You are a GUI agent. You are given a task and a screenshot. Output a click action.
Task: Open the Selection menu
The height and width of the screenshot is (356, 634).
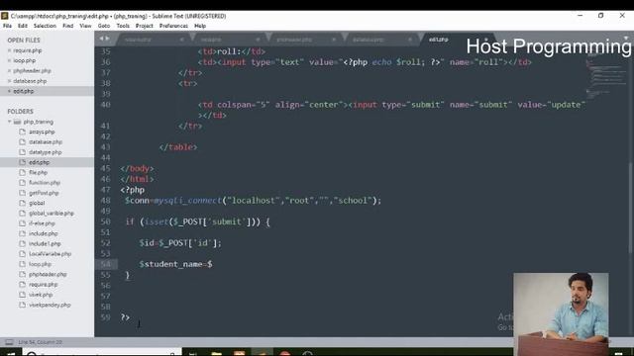pyautogui.click(x=45, y=26)
